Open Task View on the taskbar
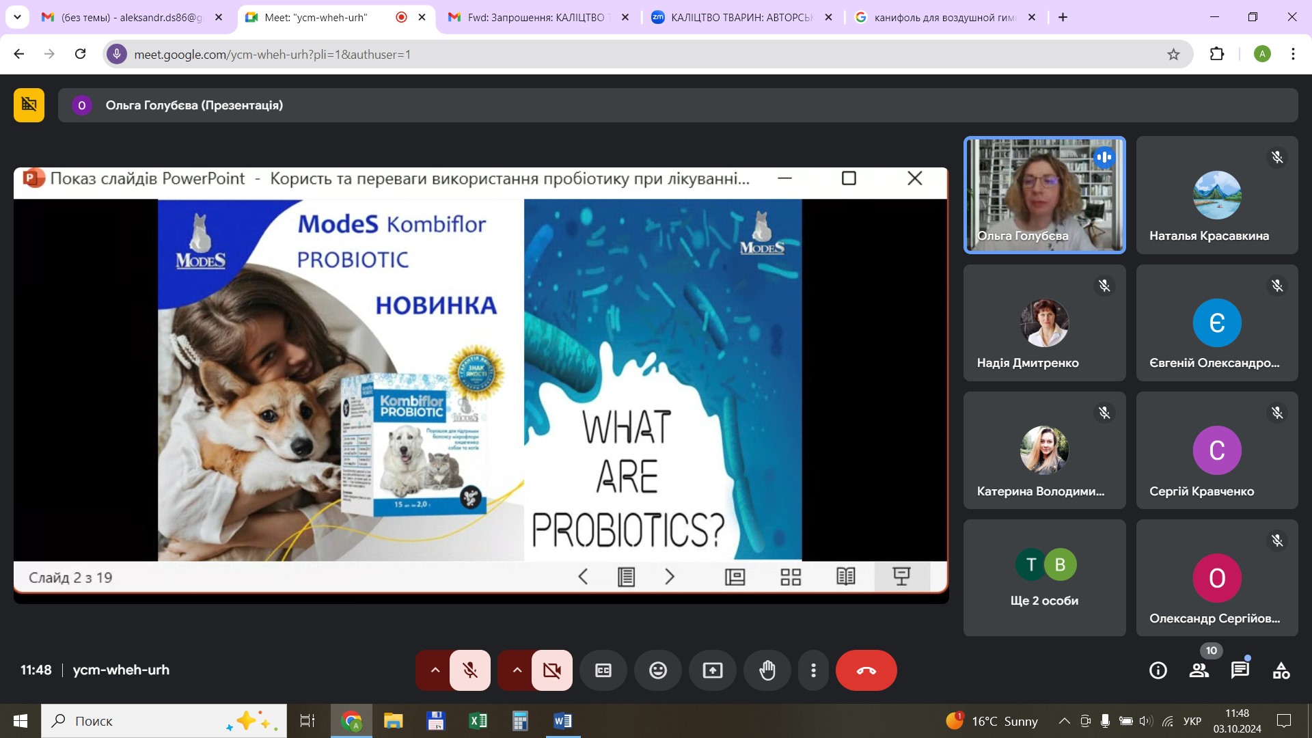The width and height of the screenshot is (1312, 738). tap(307, 721)
